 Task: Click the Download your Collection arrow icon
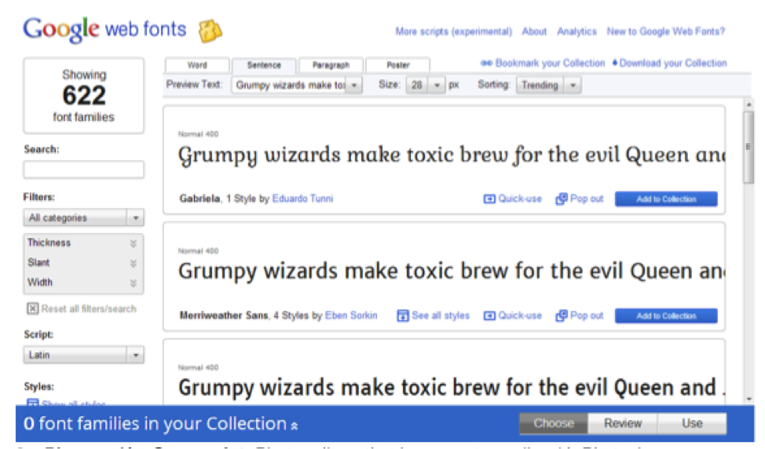tap(615, 62)
